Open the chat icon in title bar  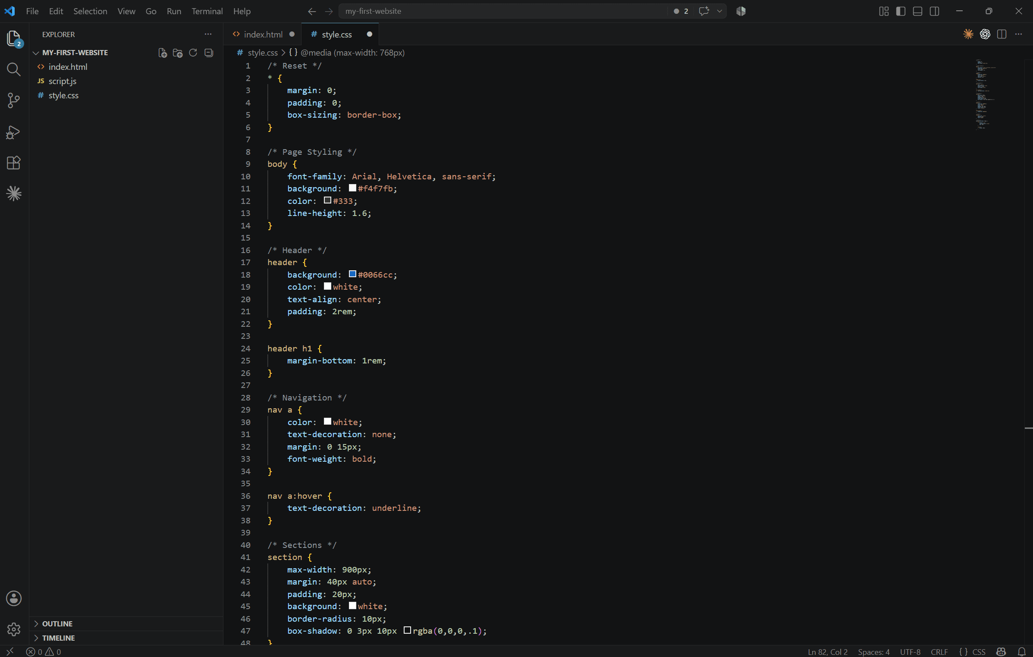(704, 11)
